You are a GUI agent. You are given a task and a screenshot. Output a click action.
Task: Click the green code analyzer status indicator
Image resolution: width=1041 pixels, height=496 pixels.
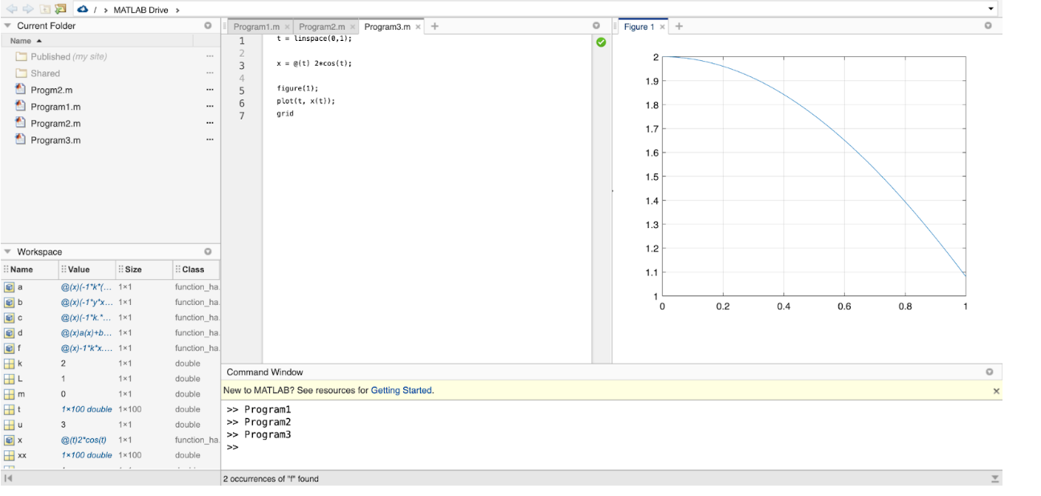(x=601, y=43)
